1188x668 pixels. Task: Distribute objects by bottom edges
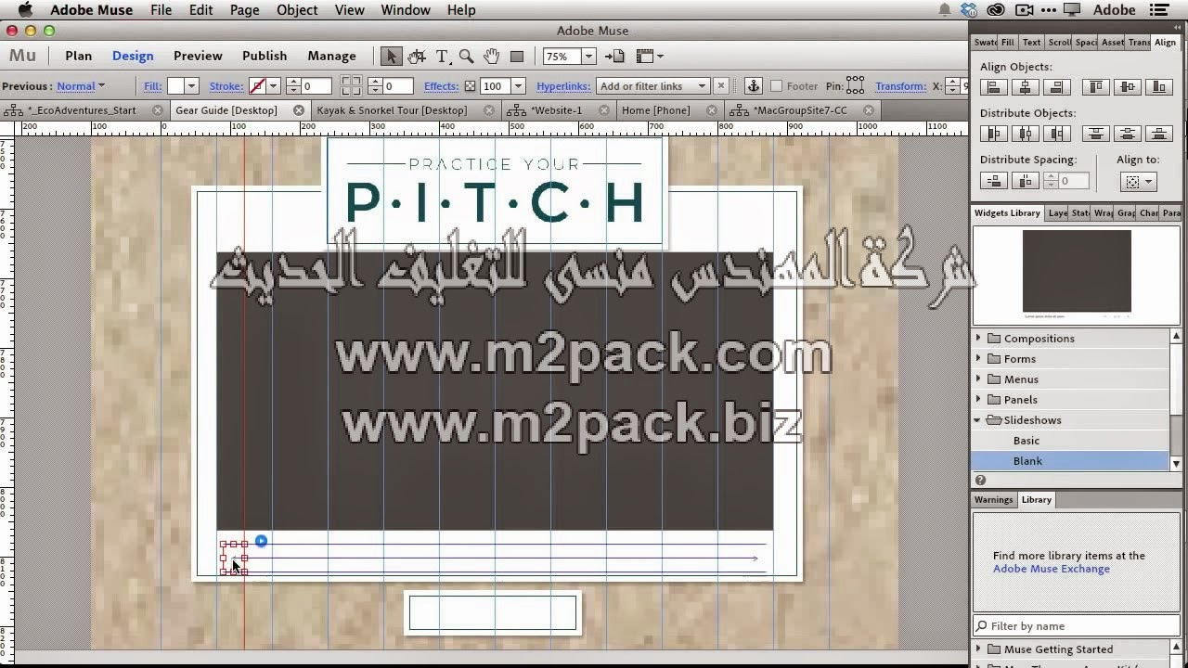tap(1159, 134)
